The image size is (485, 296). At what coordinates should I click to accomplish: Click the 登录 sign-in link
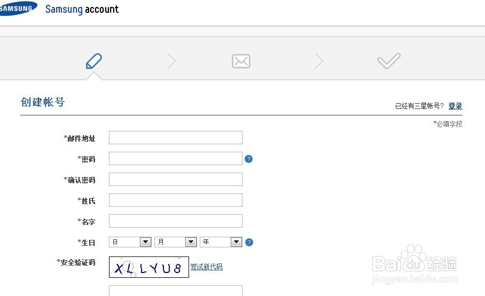pos(455,106)
